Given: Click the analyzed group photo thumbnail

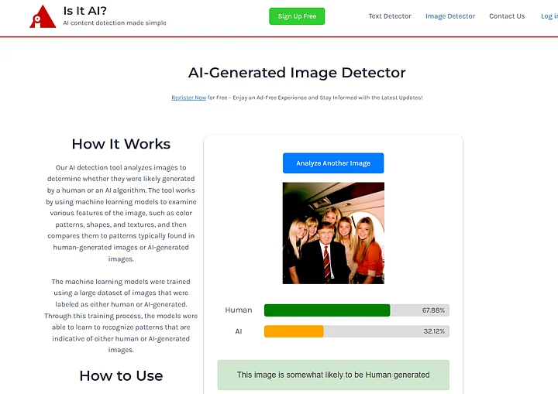Looking at the screenshot, I should pos(333,233).
